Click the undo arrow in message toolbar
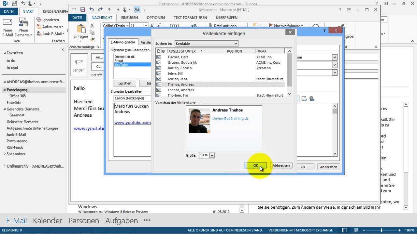This screenshot has height=234, width=417. click(x=92, y=10)
